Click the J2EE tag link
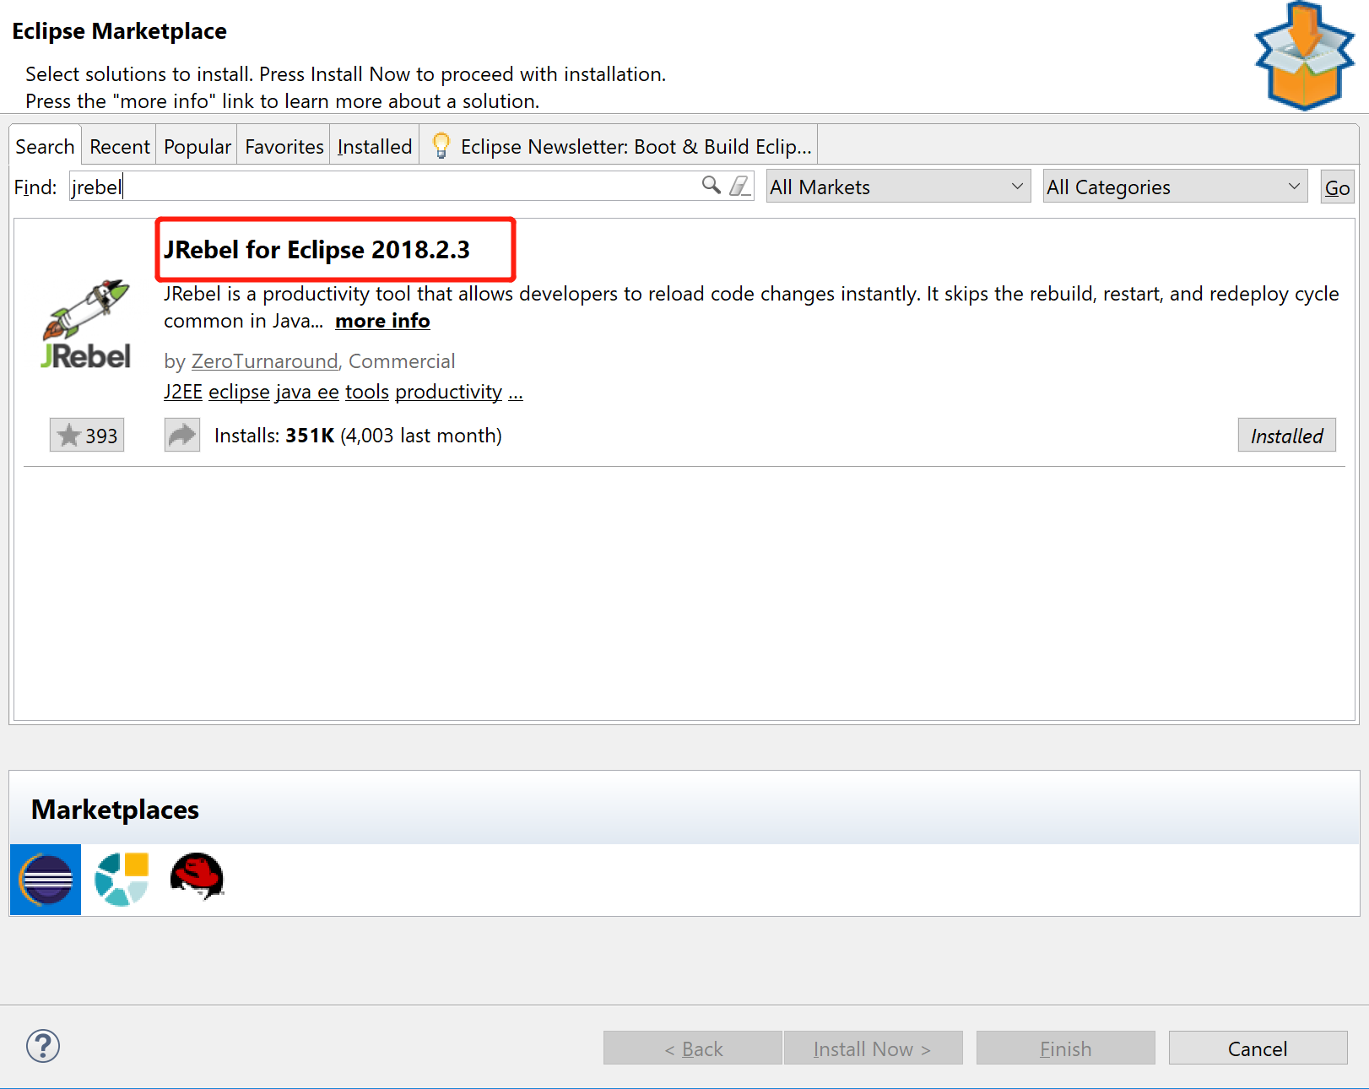 click(x=183, y=392)
